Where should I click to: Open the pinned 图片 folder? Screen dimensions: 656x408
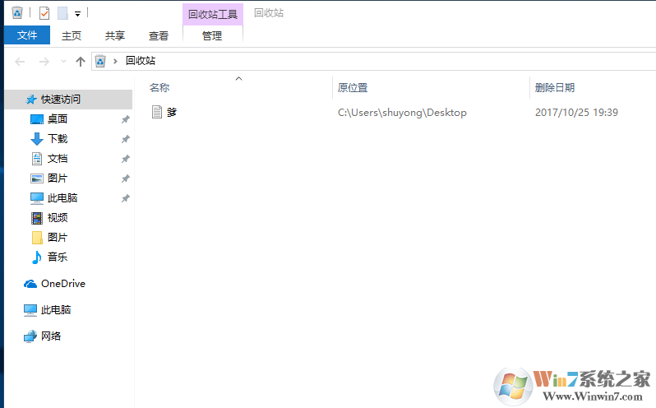pyautogui.click(x=58, y=178)
